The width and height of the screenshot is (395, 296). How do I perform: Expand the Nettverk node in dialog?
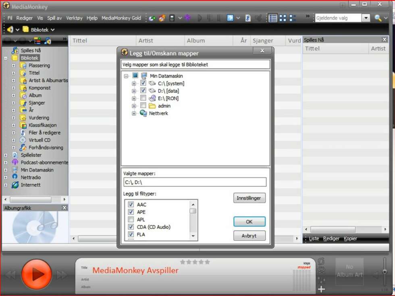click(134, 114)
